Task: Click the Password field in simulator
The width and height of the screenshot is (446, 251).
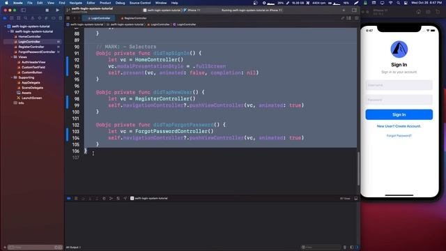Action: 399,100
